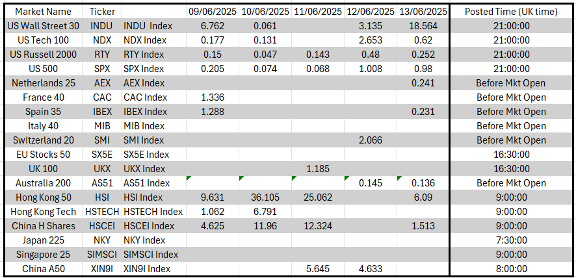This screenshot has height=278, width=576.
Task: Click the 'IBEX Index' cell
Action: point(153,112)
